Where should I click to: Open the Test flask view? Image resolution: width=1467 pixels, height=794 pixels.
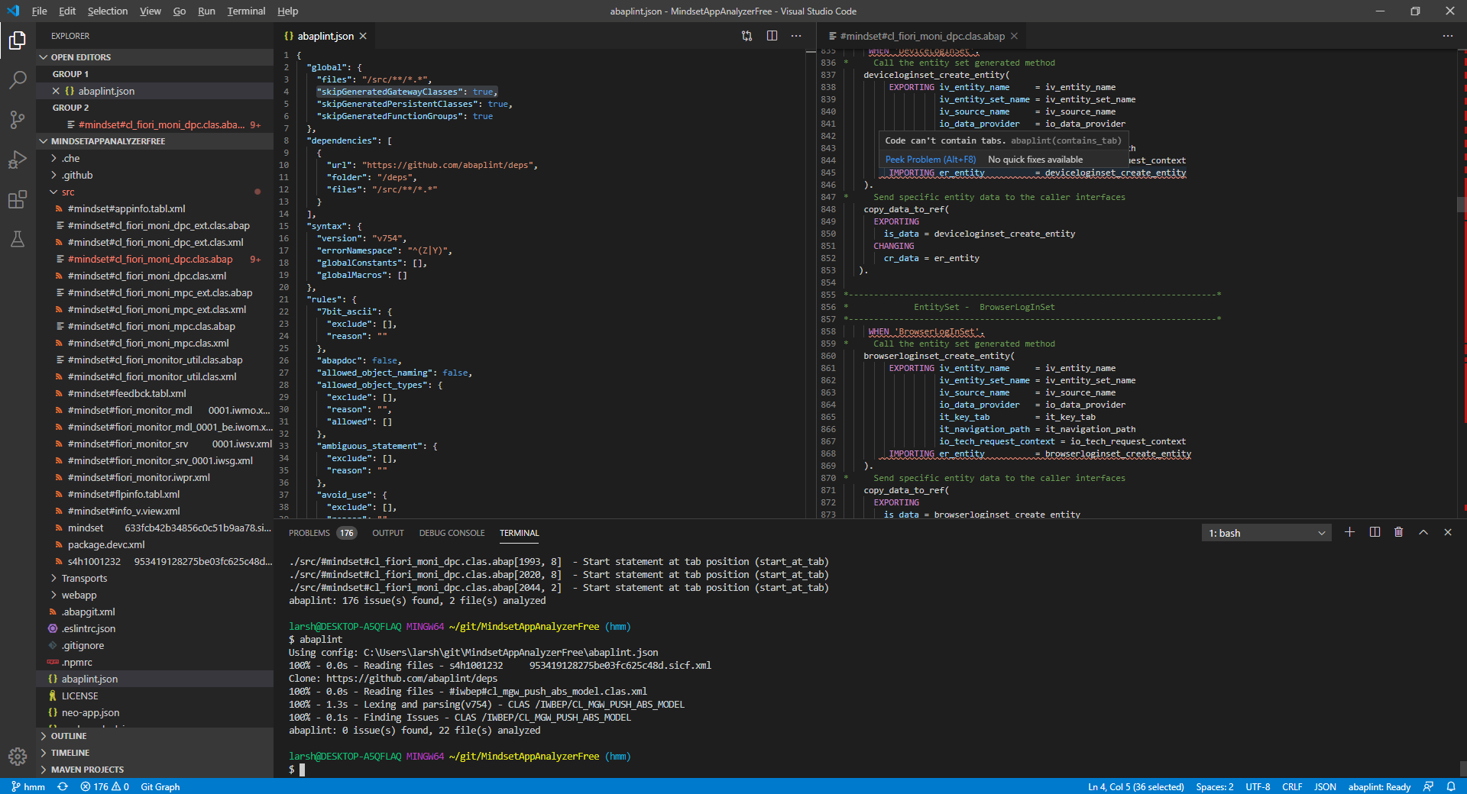tap(18, 240)
